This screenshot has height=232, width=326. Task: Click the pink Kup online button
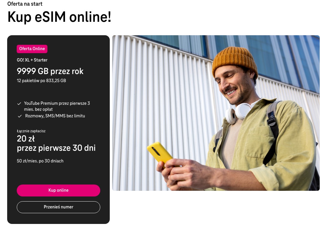(x=58, y=190)
